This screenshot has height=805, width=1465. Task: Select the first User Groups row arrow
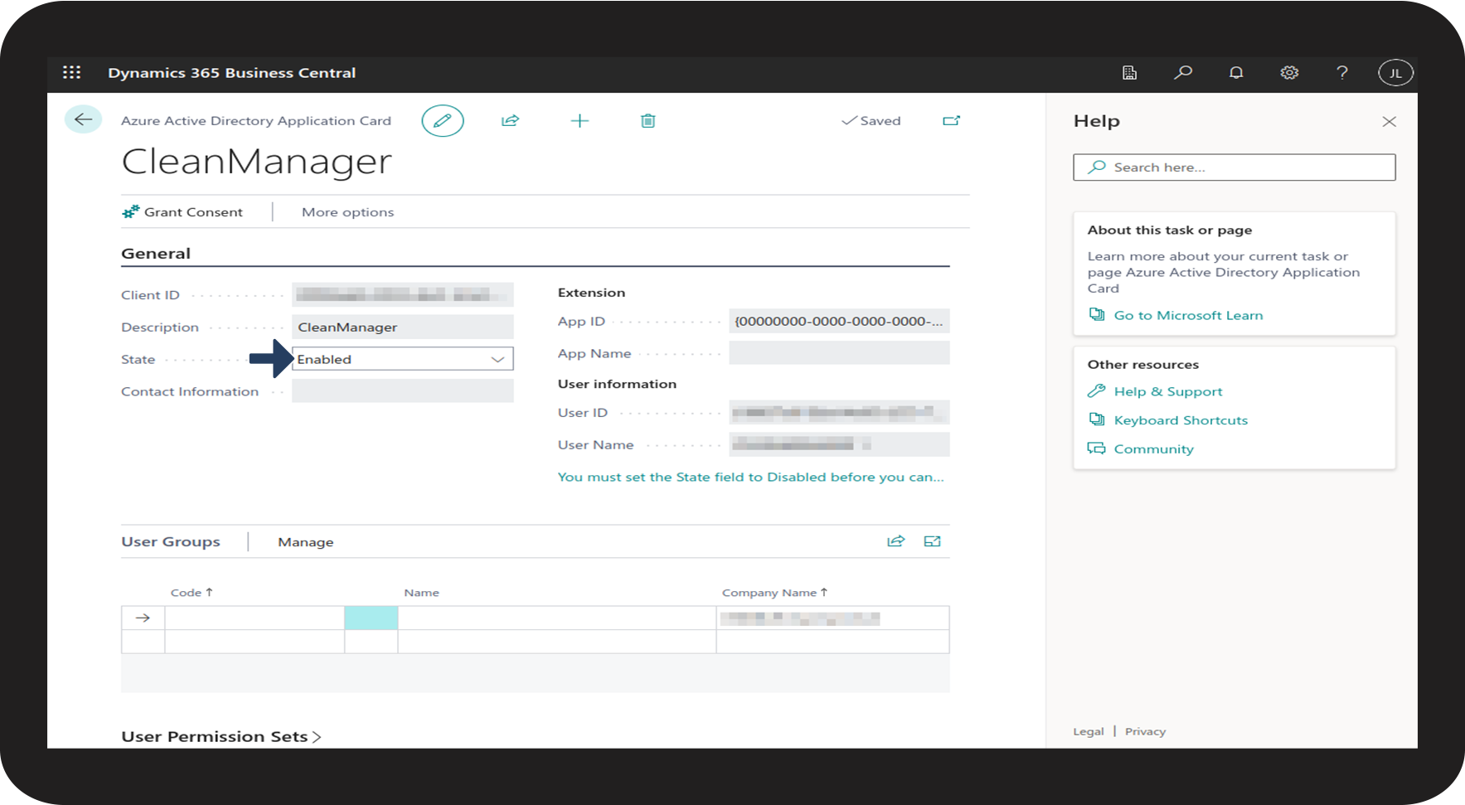pos(143,618)
